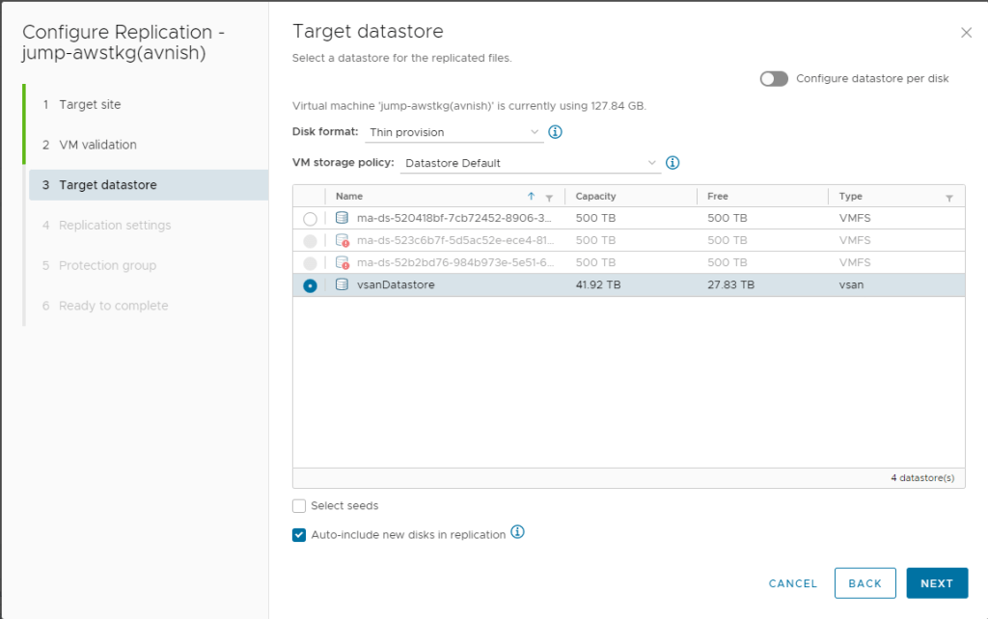The height and width of the screenshot is (619, 988).
Task: Click the info icon beside VM storage policy
Action: (672, 163)
